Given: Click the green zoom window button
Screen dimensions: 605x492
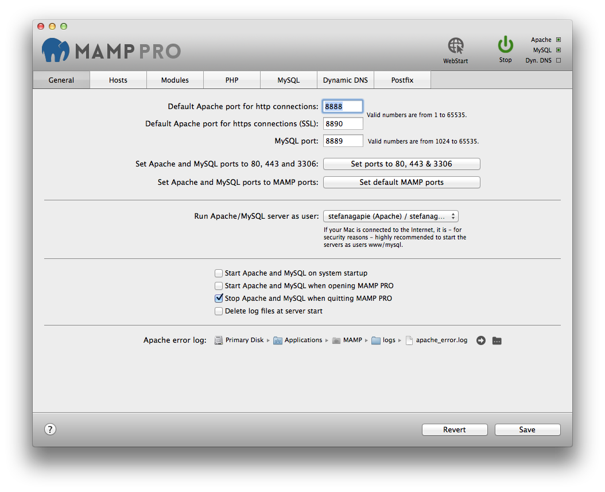Looking at the screenshot, I should click(64, 26).
